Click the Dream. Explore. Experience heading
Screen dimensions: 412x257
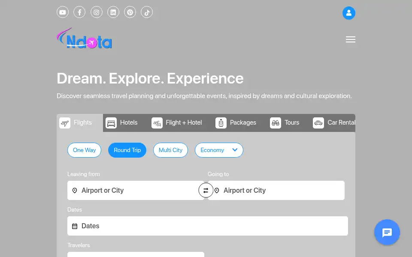click(150, 78)
